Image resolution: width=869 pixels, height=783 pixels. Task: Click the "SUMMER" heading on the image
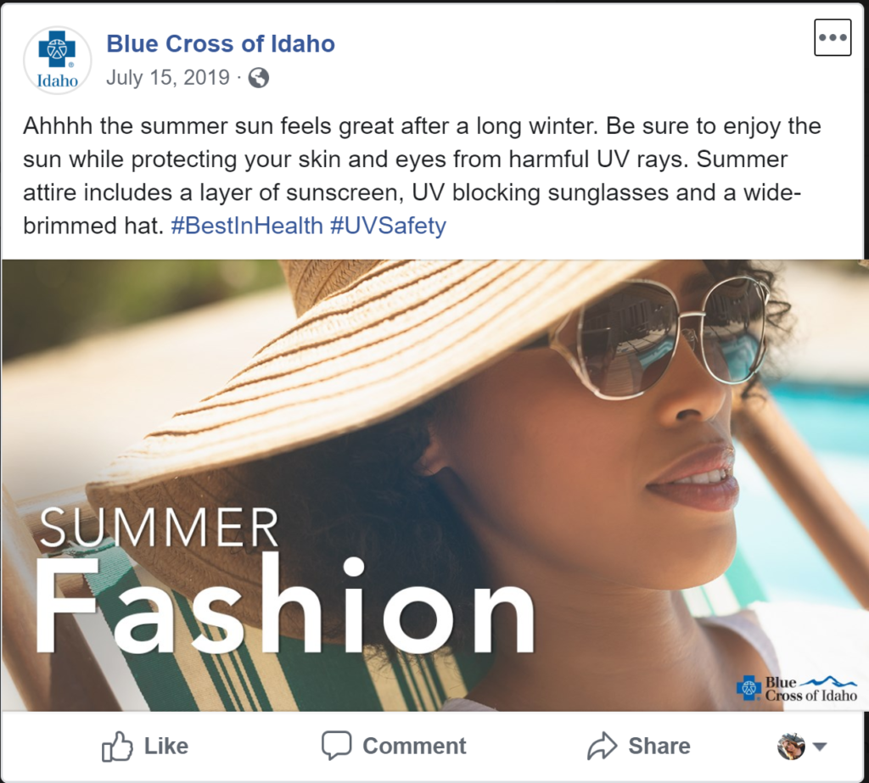(x=159, y=528)
